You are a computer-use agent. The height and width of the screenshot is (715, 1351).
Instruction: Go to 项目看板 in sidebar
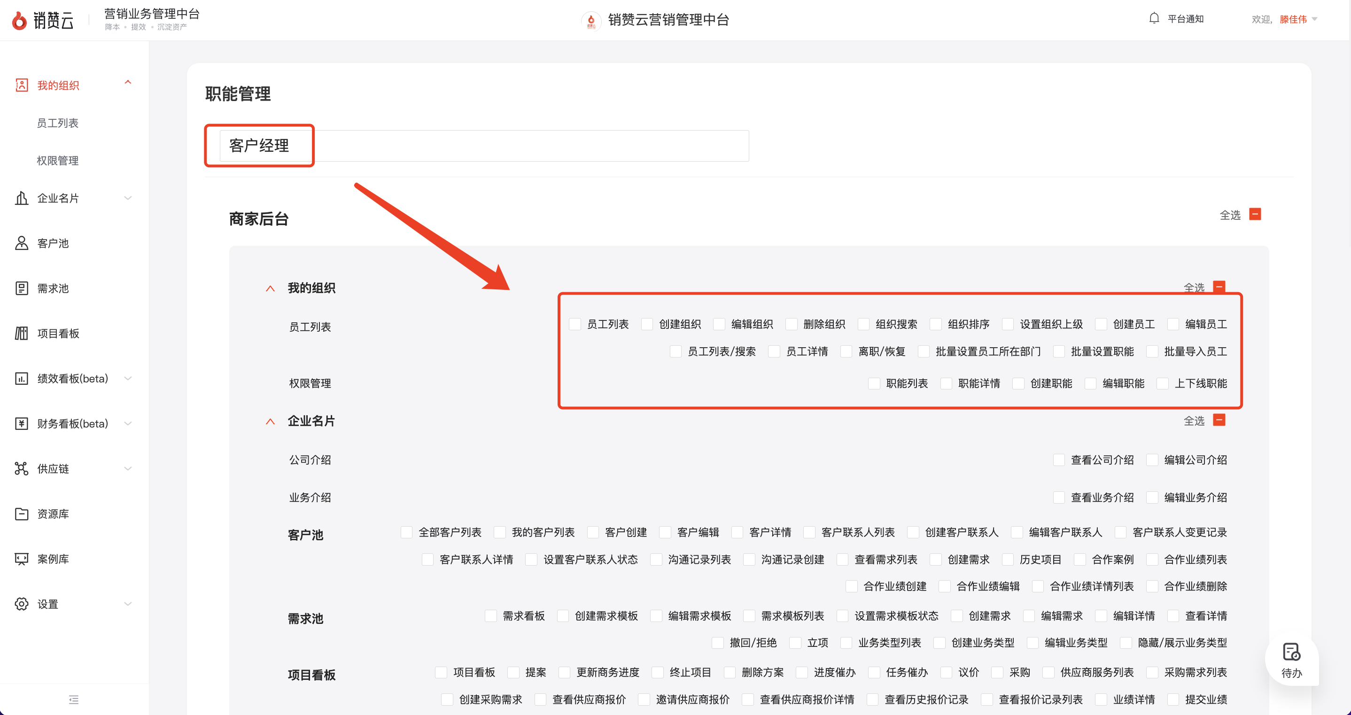pos(58,333)
